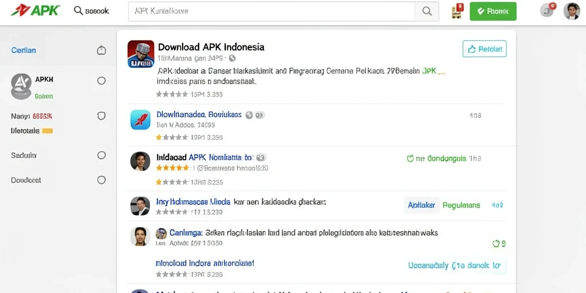Screen dimensions: 586x293
Task: Click the 'Abltakar' button
Action: tap(422, 205)
